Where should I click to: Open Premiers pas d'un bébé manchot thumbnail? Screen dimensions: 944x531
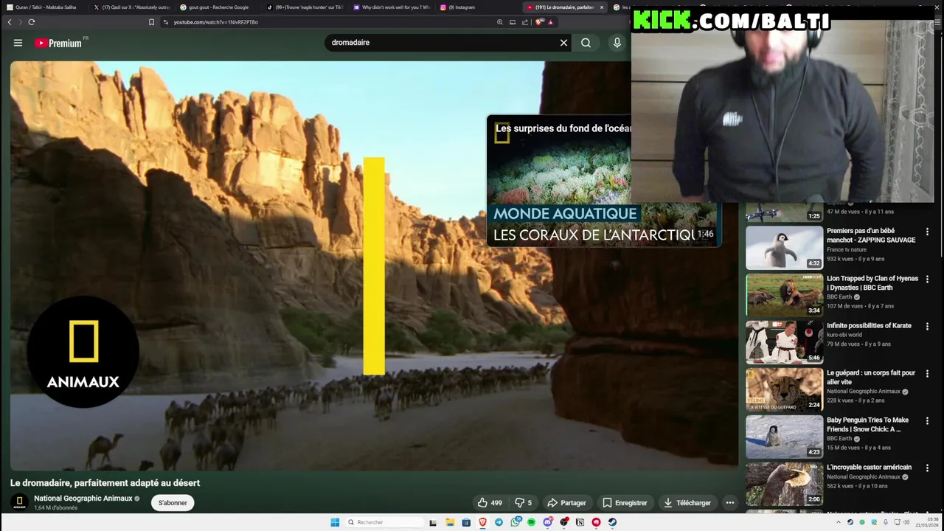click(784, 248)
